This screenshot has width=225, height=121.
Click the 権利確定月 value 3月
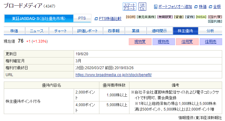pyautogui.click(x=78, y=61)
